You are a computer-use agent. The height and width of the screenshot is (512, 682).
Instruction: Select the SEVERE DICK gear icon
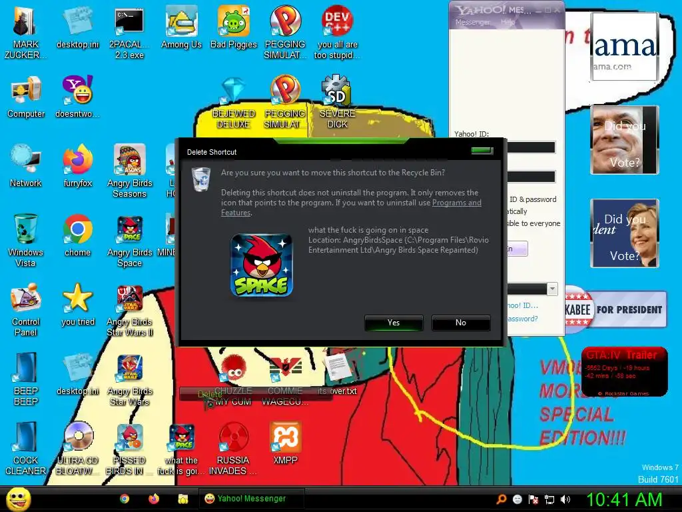coord(337,103)
